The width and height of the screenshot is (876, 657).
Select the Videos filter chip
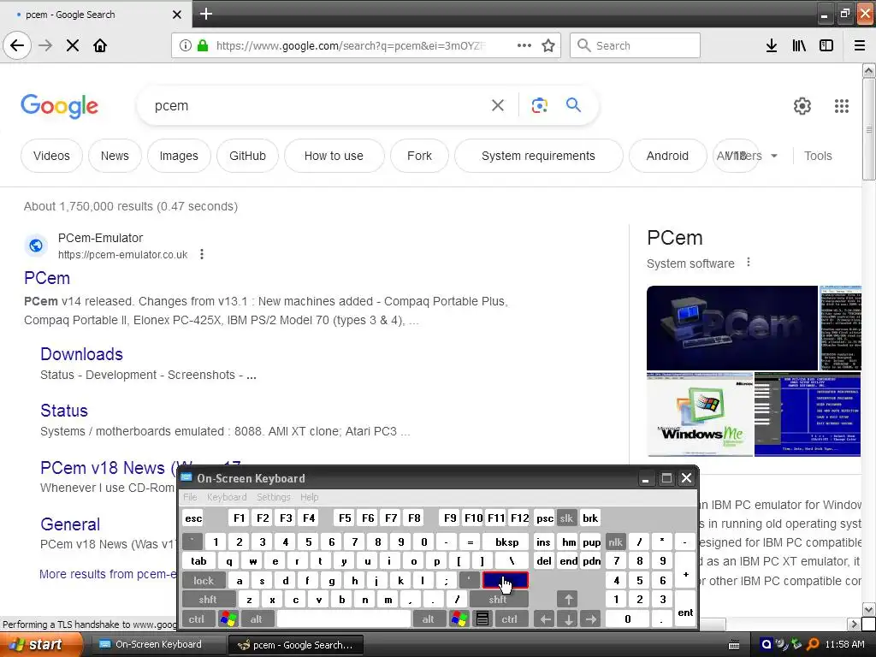point(51,156)
